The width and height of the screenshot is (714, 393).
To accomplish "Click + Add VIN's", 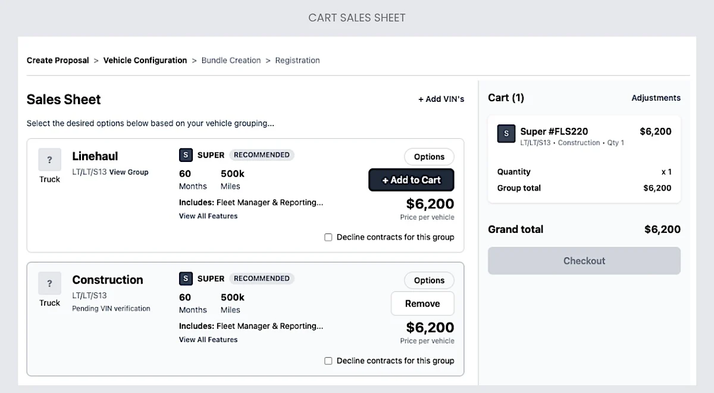I will pyautogui.click(x=441, y=99).
